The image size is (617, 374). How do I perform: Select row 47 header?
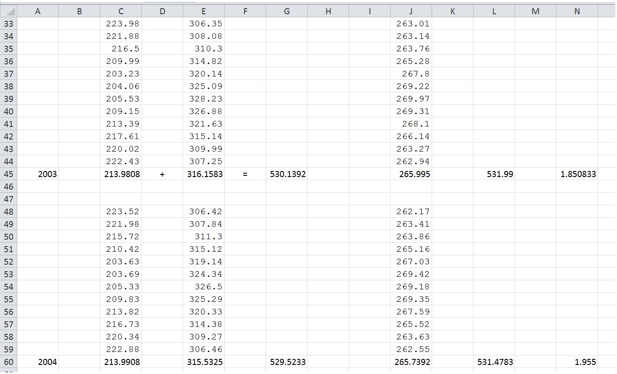coord(9,199)
